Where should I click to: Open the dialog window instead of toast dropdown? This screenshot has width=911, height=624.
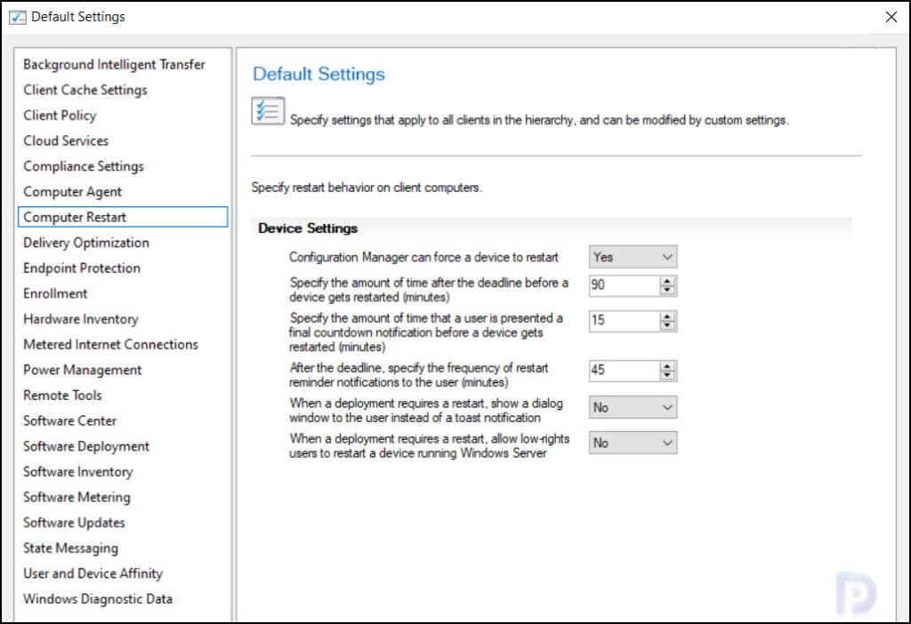click(633, 407)
